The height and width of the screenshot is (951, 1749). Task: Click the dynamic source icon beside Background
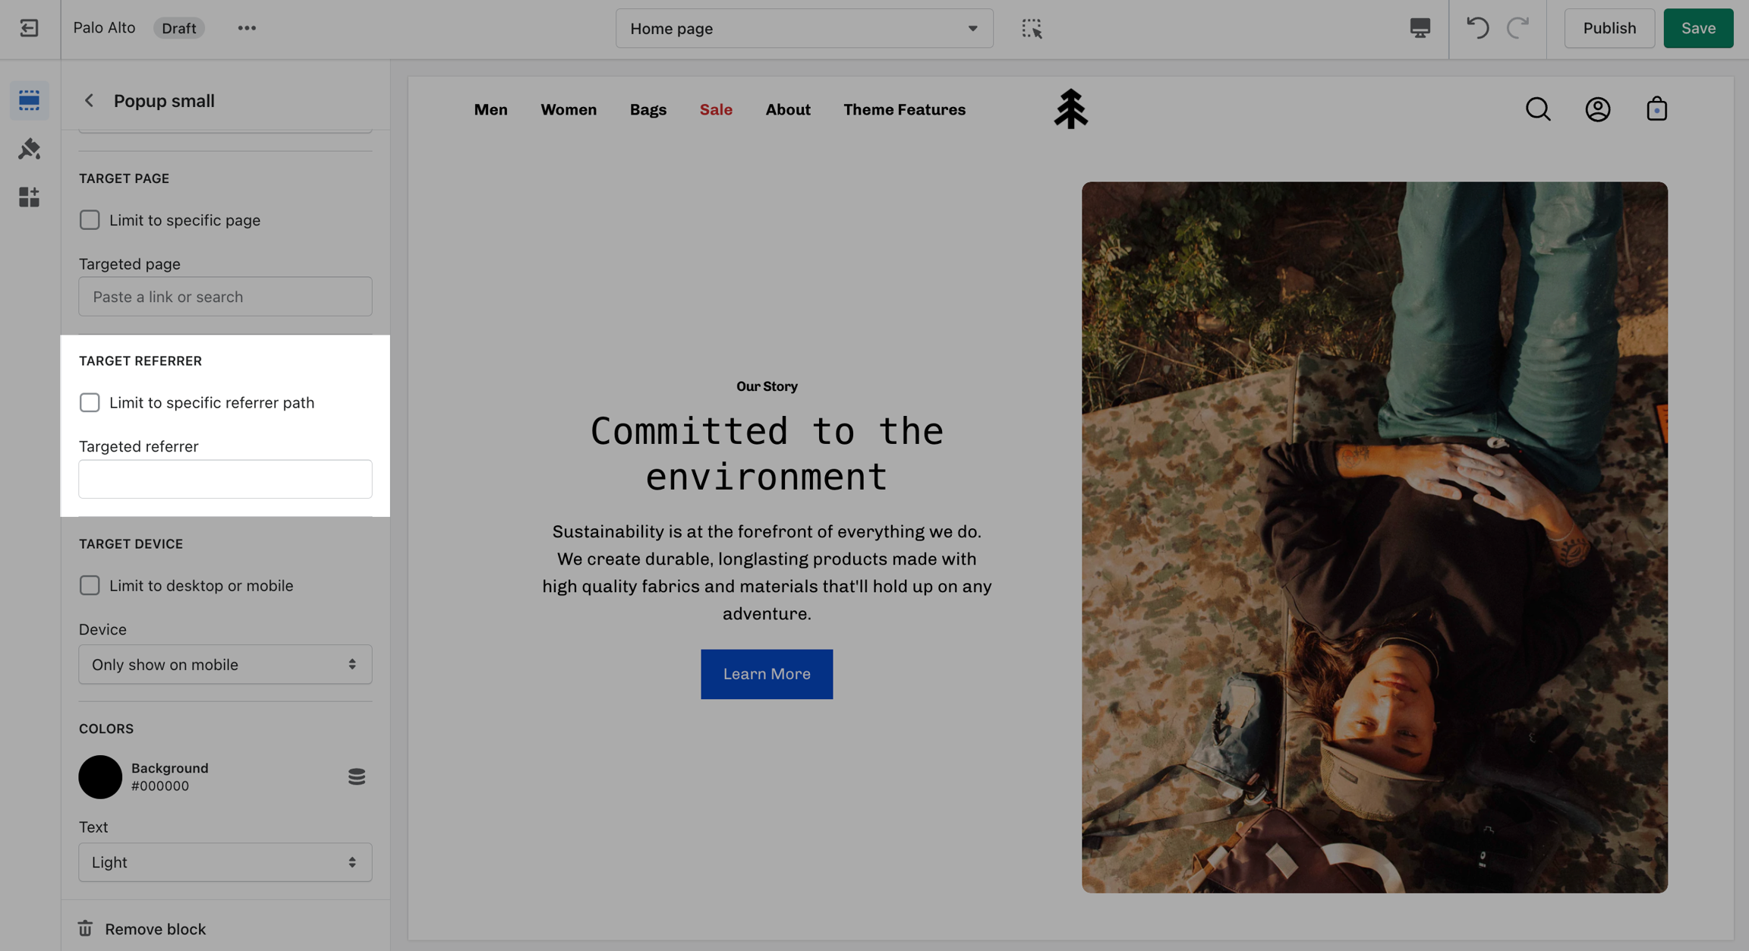tap(356, 776)
